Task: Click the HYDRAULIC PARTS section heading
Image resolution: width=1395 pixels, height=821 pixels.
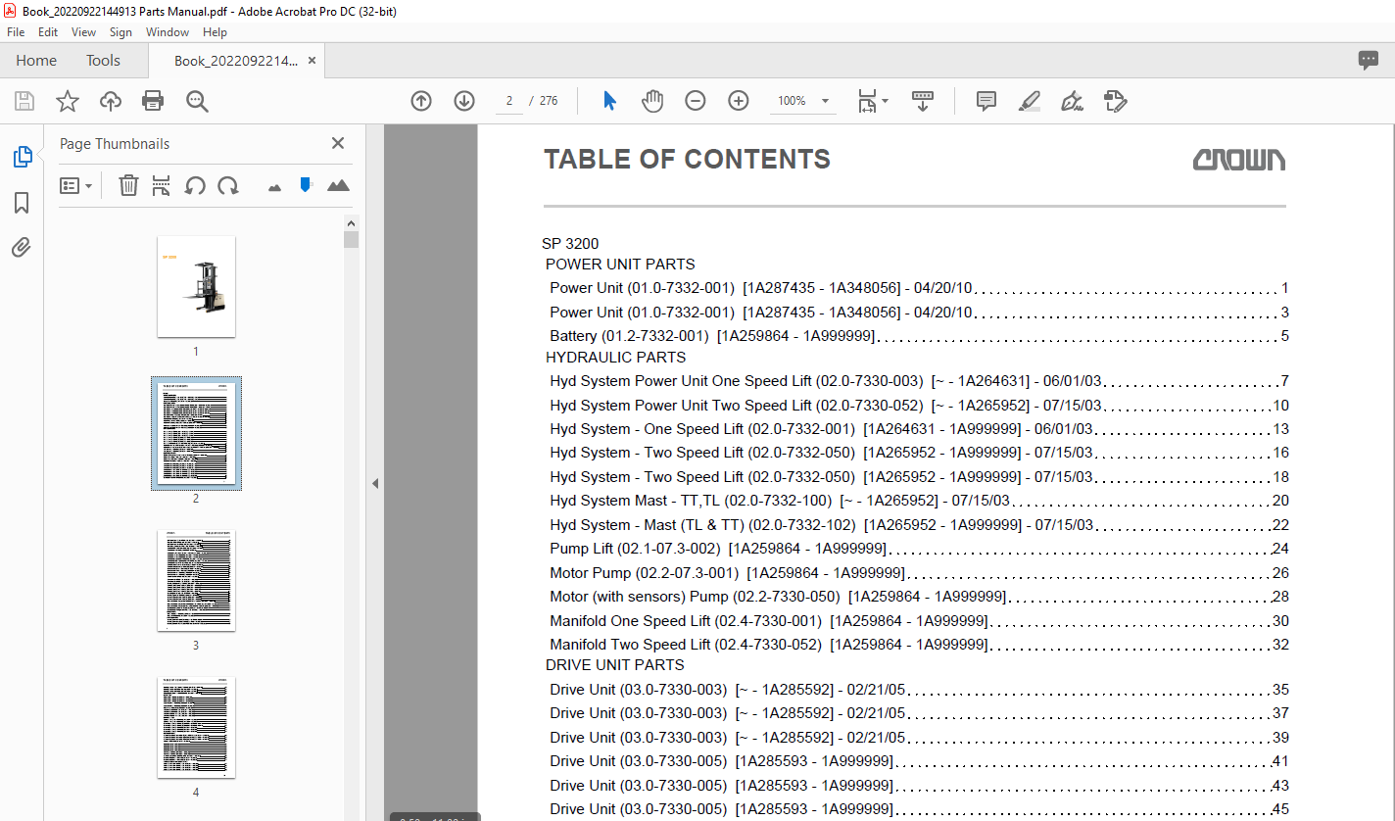Action: tap(616, 358)
